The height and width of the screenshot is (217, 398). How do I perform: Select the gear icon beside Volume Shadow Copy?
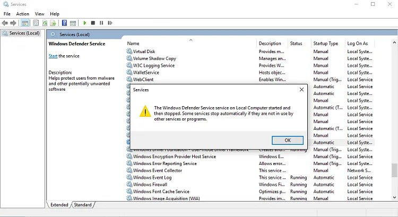[x=129, y=58]
